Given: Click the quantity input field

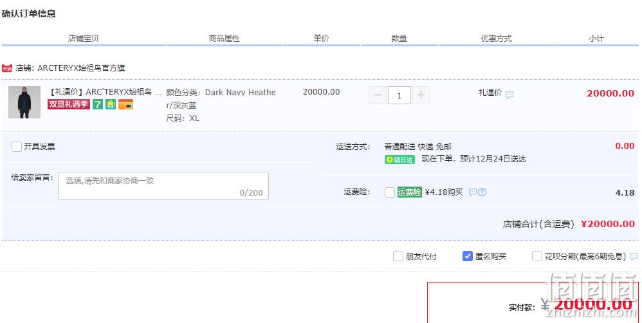Looking at the screenshot, I should [399, 95].
